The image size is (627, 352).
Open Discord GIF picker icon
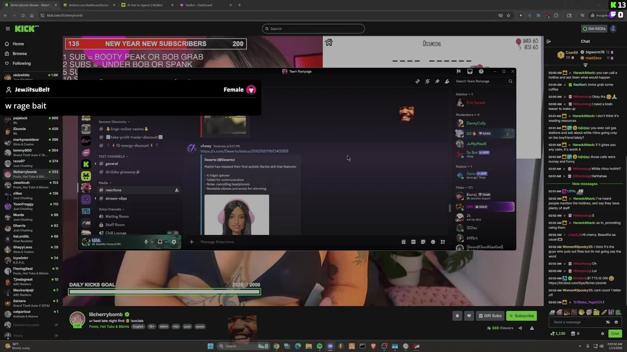413,242
